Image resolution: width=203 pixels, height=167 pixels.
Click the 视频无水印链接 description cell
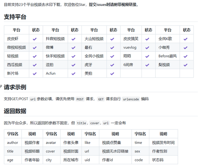click(x=115, y=151)
